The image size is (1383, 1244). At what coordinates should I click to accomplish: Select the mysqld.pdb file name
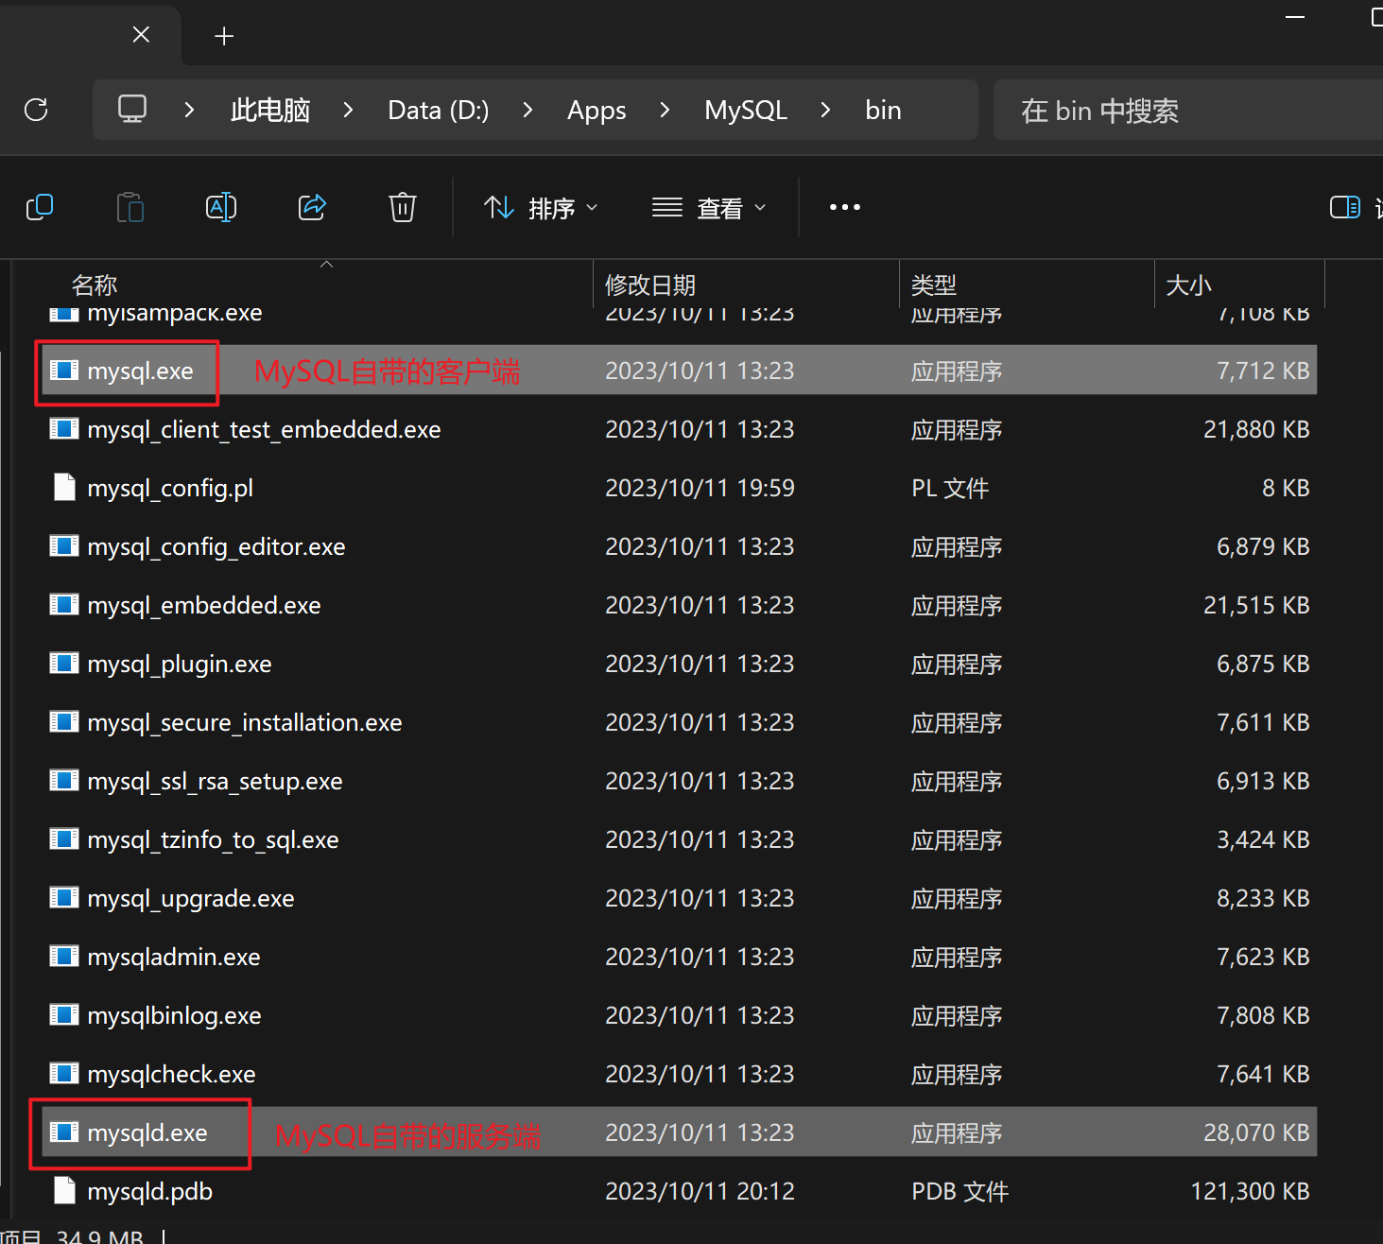[x=149, y=1192]
